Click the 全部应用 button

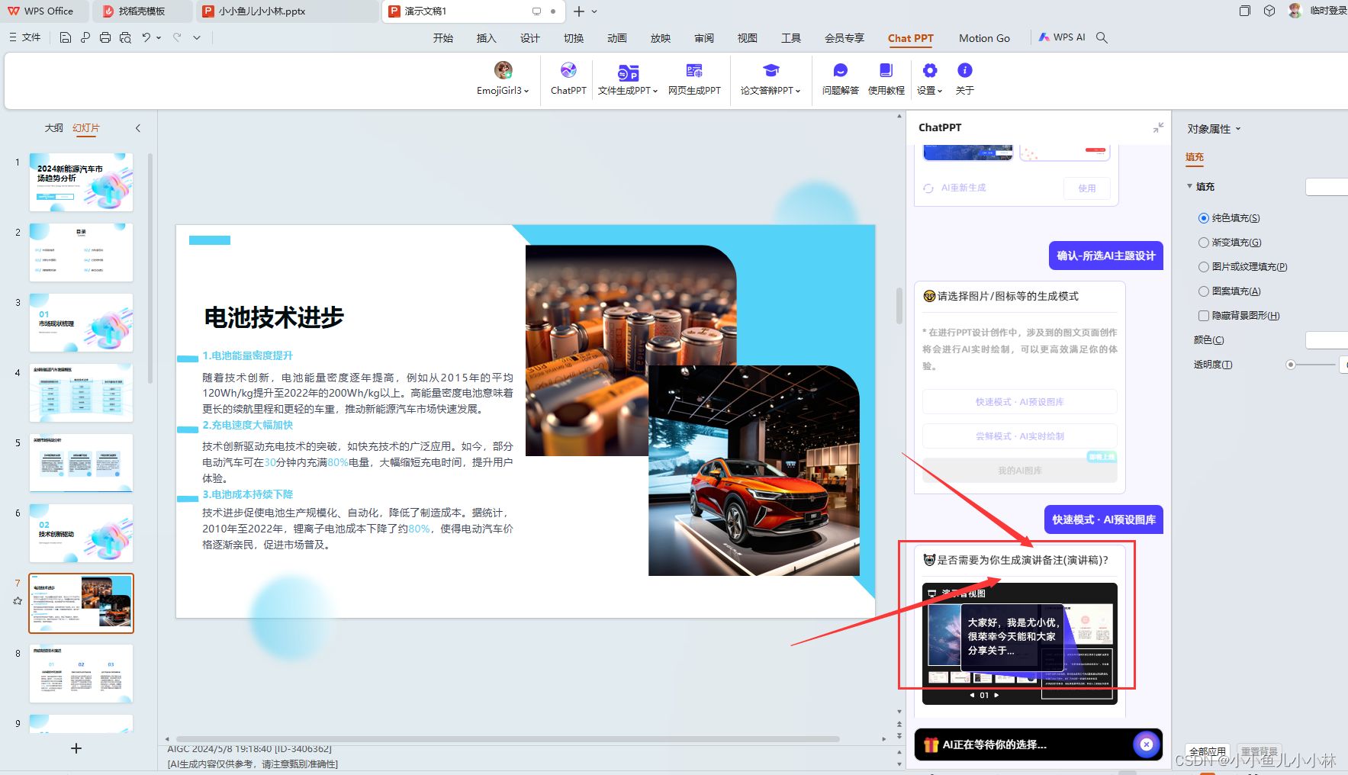pyautogui.click(x=1208, y=751)
